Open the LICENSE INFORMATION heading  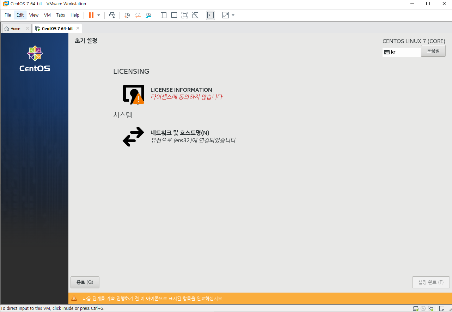(181, 90)
